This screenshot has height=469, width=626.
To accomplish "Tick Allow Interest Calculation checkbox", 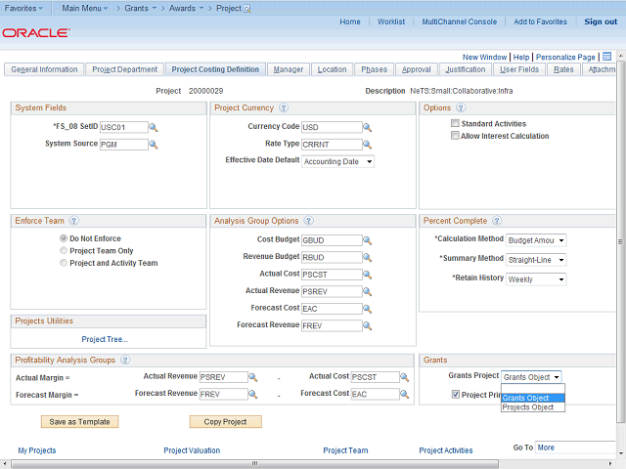I will click(x=455, y=136).
